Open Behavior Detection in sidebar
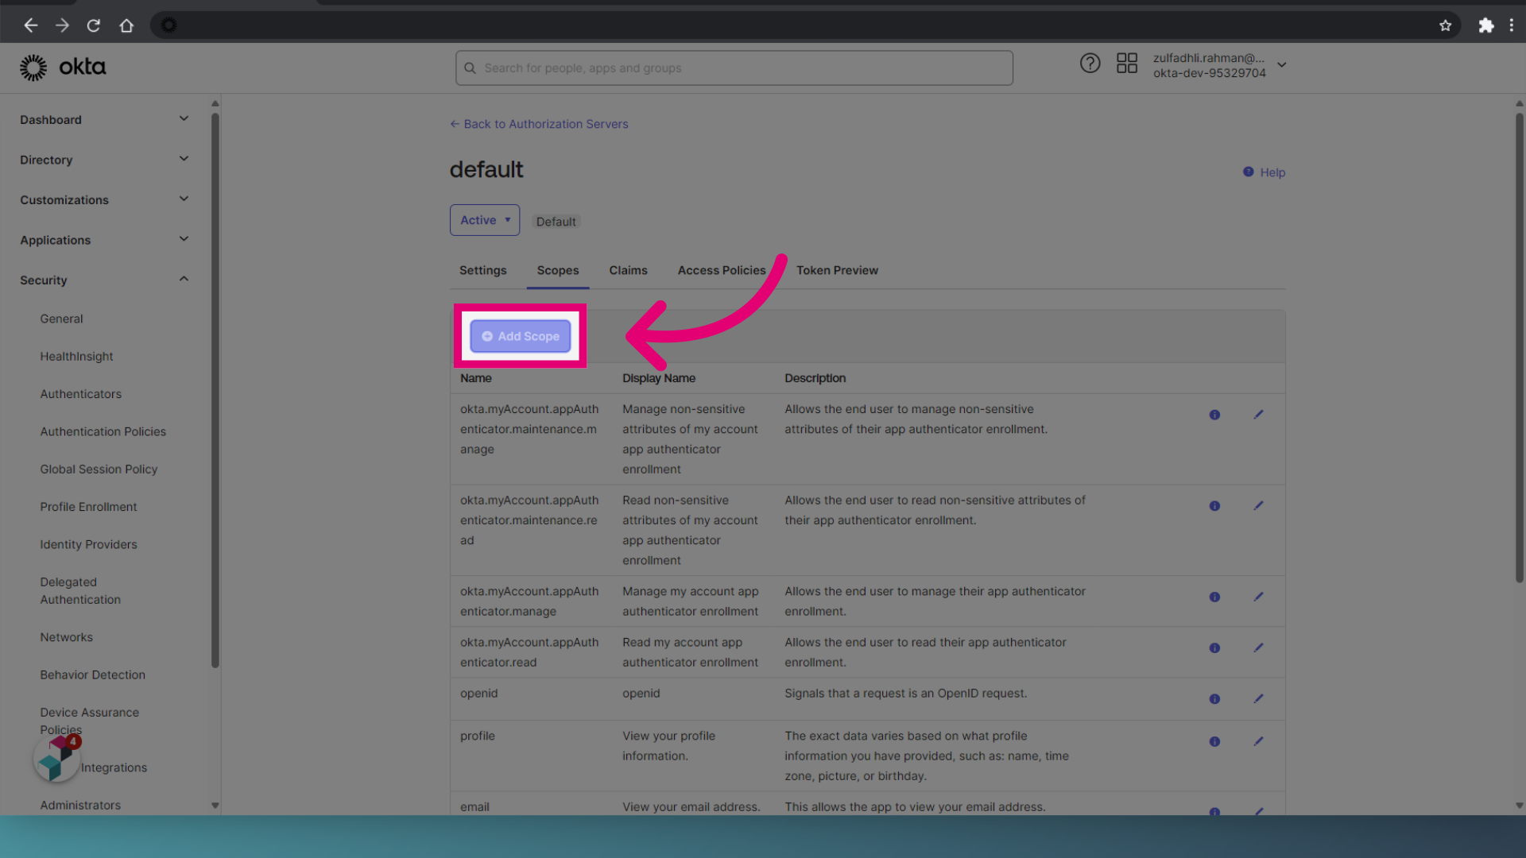Screen dimensions: 1526x858 tap(92, 674)
